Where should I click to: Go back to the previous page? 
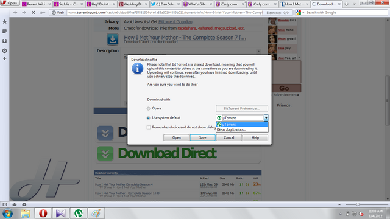click(15, 12)
